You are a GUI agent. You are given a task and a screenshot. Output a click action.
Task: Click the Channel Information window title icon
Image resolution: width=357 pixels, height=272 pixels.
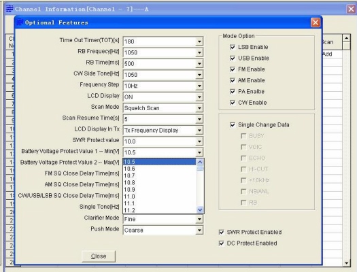tap(10, 9)
